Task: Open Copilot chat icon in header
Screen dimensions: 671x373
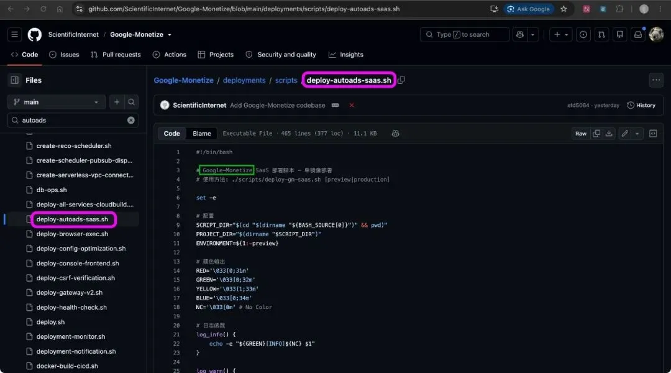Action: tap(520, 34)
